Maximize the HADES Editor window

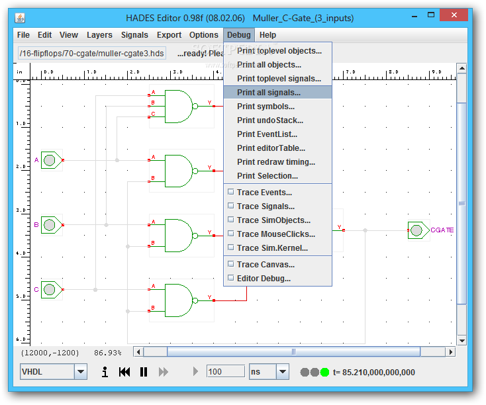pyautogui.click(x=431, y=15)
